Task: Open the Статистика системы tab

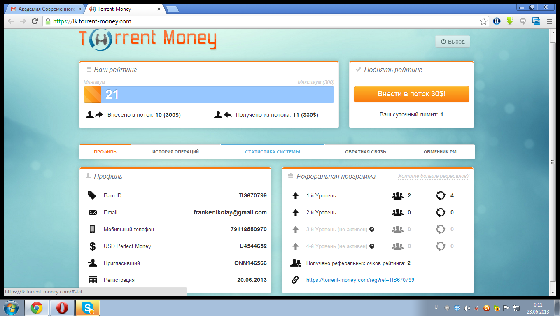Action: click(273, 152)
